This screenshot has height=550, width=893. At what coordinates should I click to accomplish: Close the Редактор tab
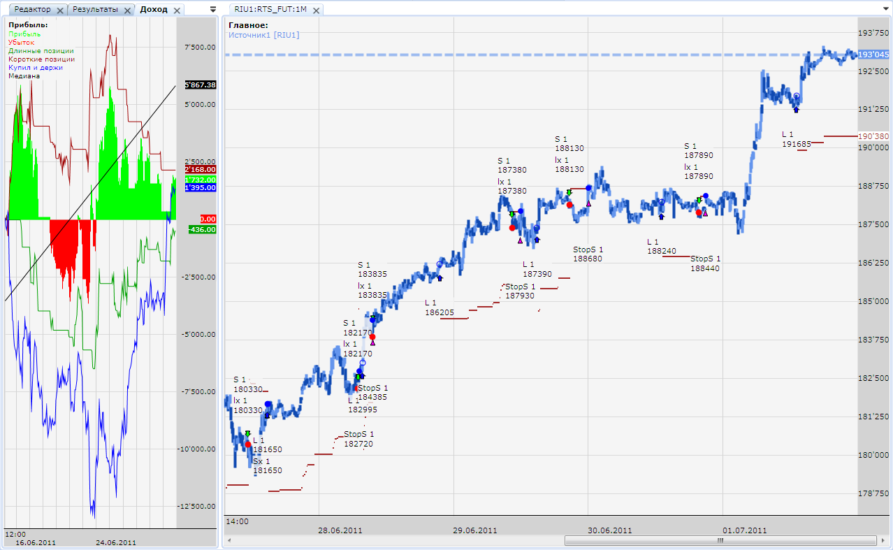pyautogui.click(x=61, y=10)
